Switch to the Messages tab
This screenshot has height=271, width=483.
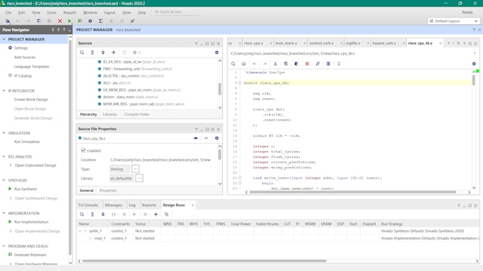(114, 205)
